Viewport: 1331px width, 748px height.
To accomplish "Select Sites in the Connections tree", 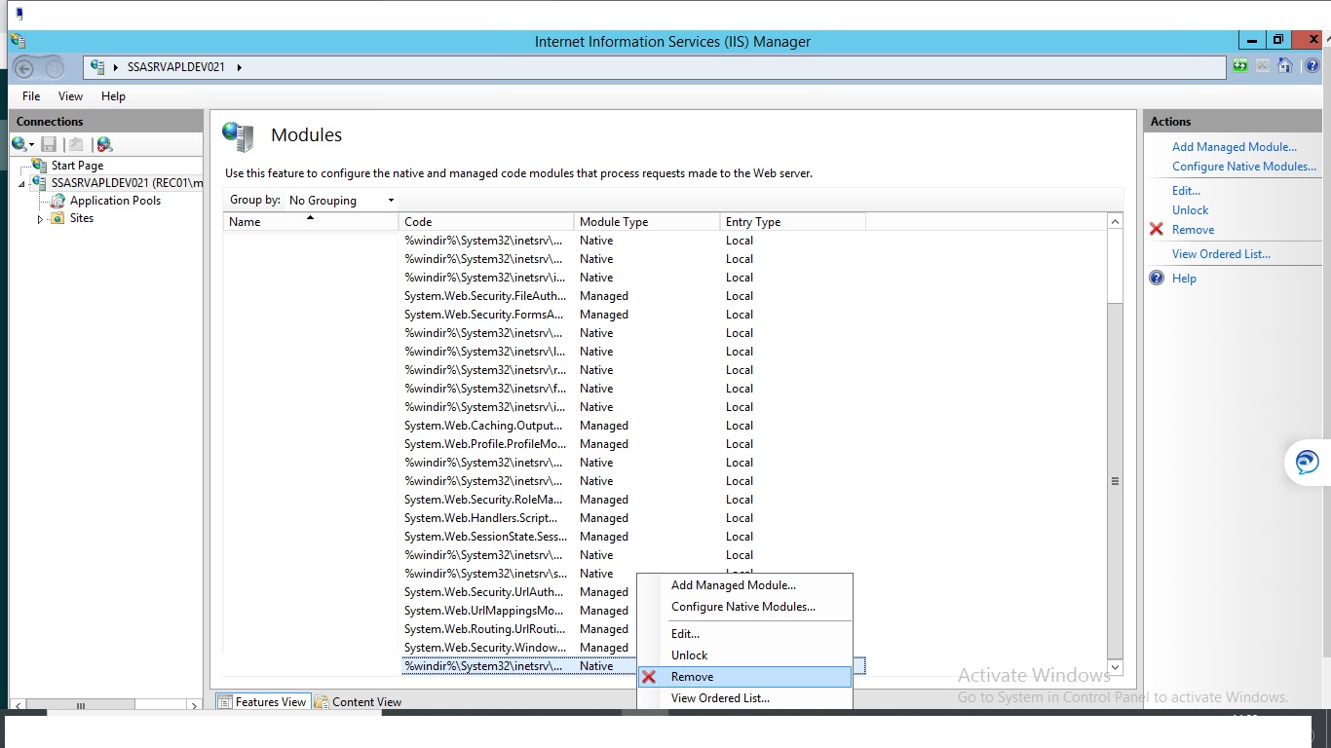I will click(82, 218).
